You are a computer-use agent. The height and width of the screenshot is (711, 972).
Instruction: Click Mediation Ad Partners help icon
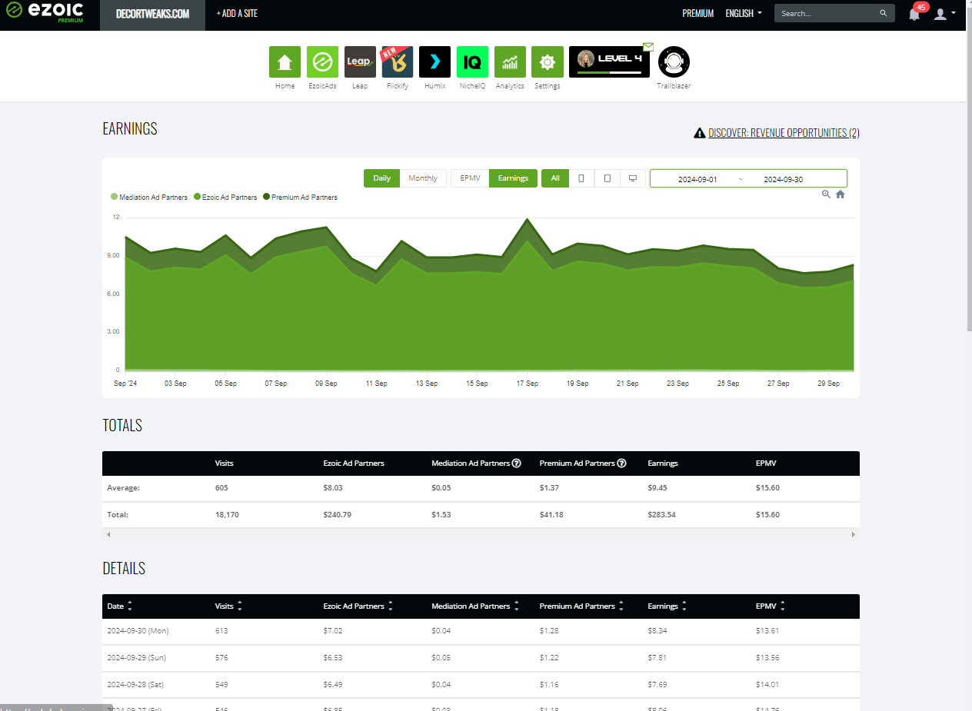tap(517, 463)
